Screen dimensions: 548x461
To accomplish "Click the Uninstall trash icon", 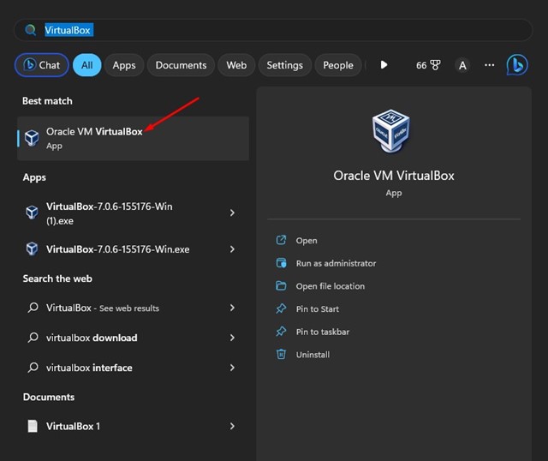I will click(x=281, y=355).
